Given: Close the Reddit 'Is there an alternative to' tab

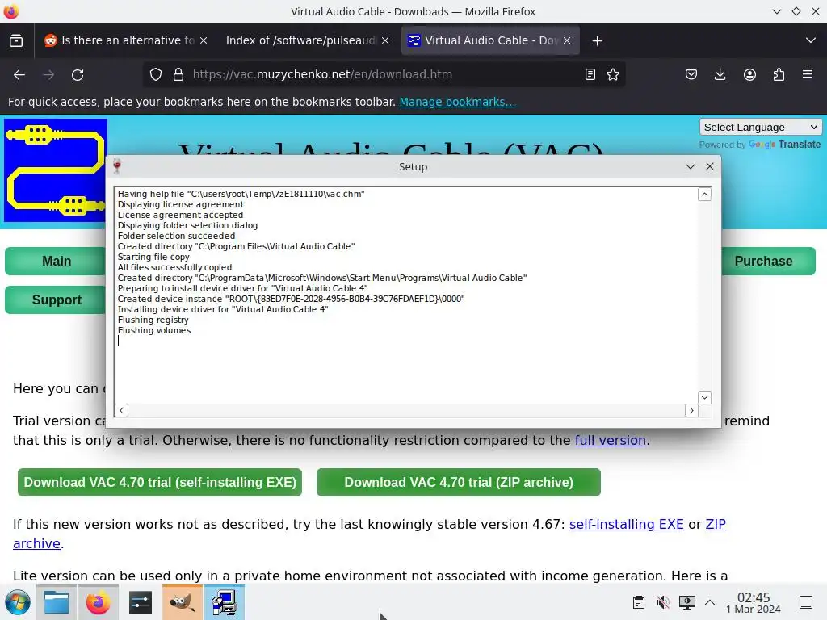Looking at the screenshot, I should pyautogui.click(x=204, y=40).
